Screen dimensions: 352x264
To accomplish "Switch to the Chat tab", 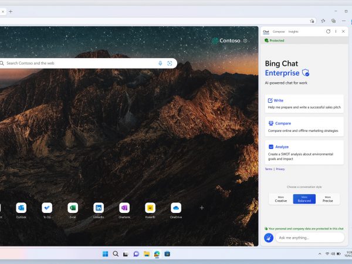I will point(266,32).
